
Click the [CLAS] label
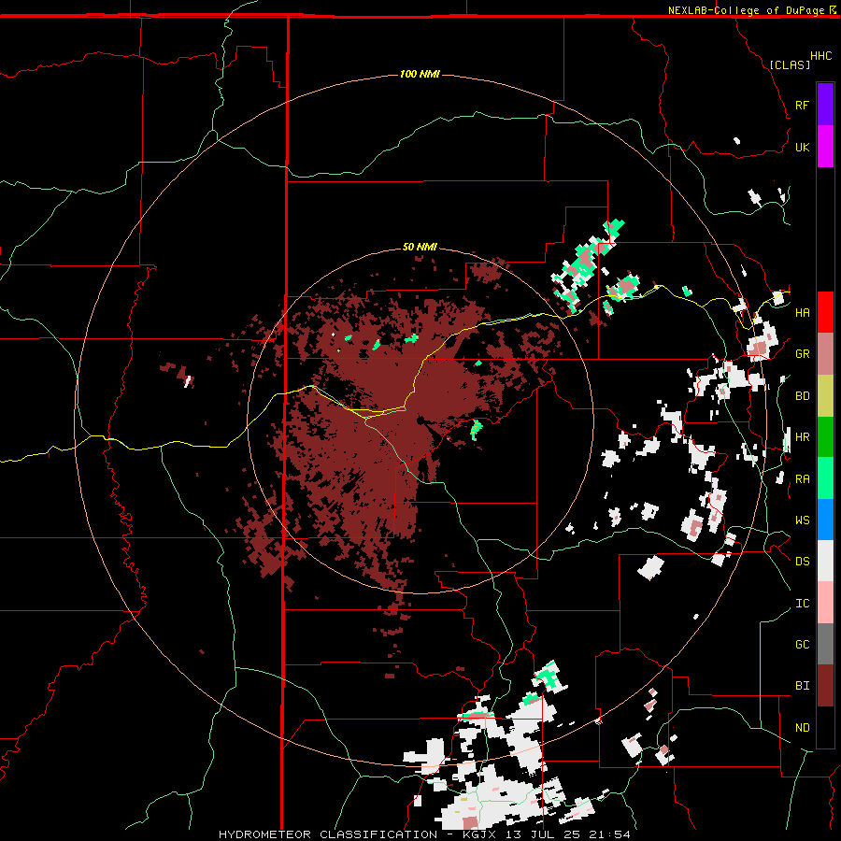click(790, 65)
